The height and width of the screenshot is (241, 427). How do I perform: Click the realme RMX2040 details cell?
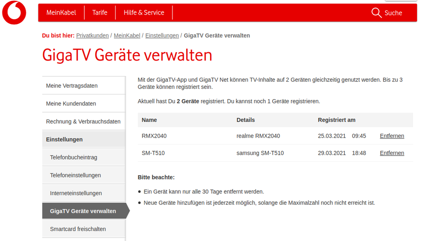tap(258, 136)
